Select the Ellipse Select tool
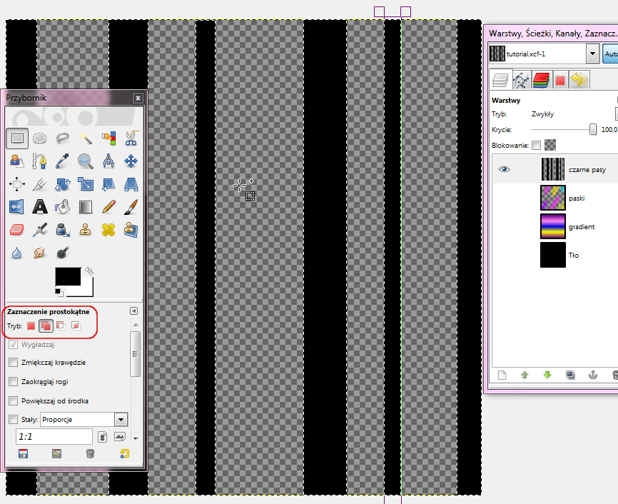 (x=40, y=138)
